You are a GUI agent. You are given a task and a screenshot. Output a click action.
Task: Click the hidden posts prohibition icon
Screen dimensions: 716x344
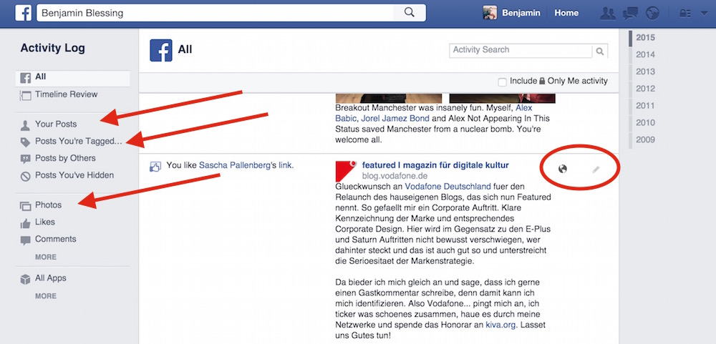click(x=25, y=176)
